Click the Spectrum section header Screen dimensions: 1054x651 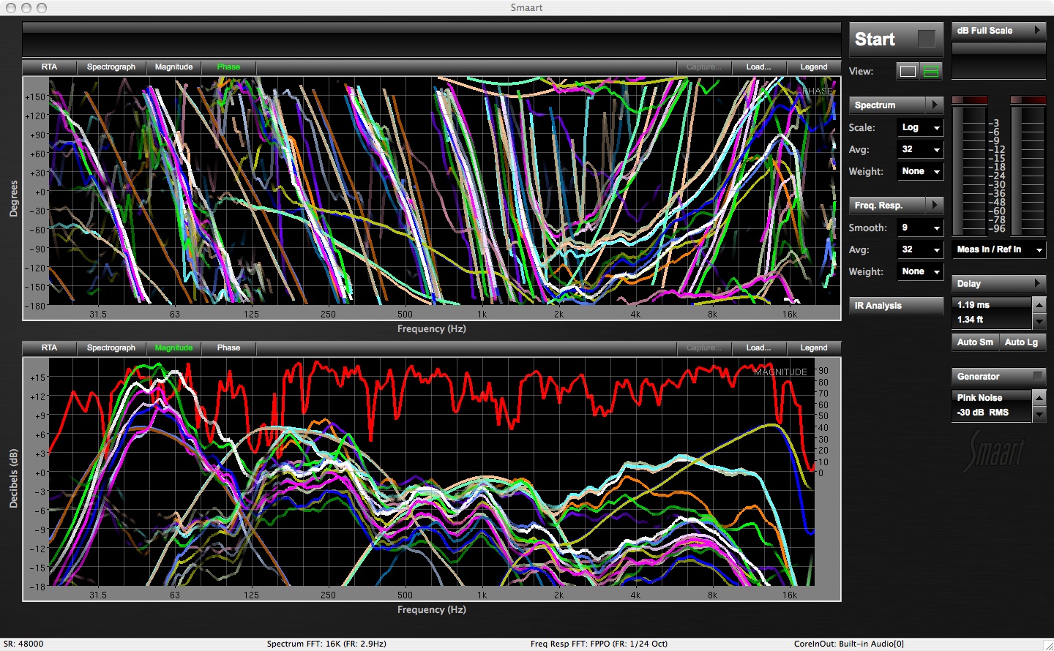887,105
